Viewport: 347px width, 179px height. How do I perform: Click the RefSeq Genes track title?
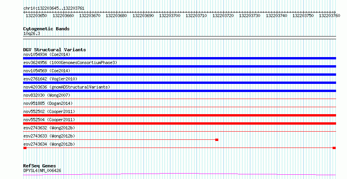39,166
